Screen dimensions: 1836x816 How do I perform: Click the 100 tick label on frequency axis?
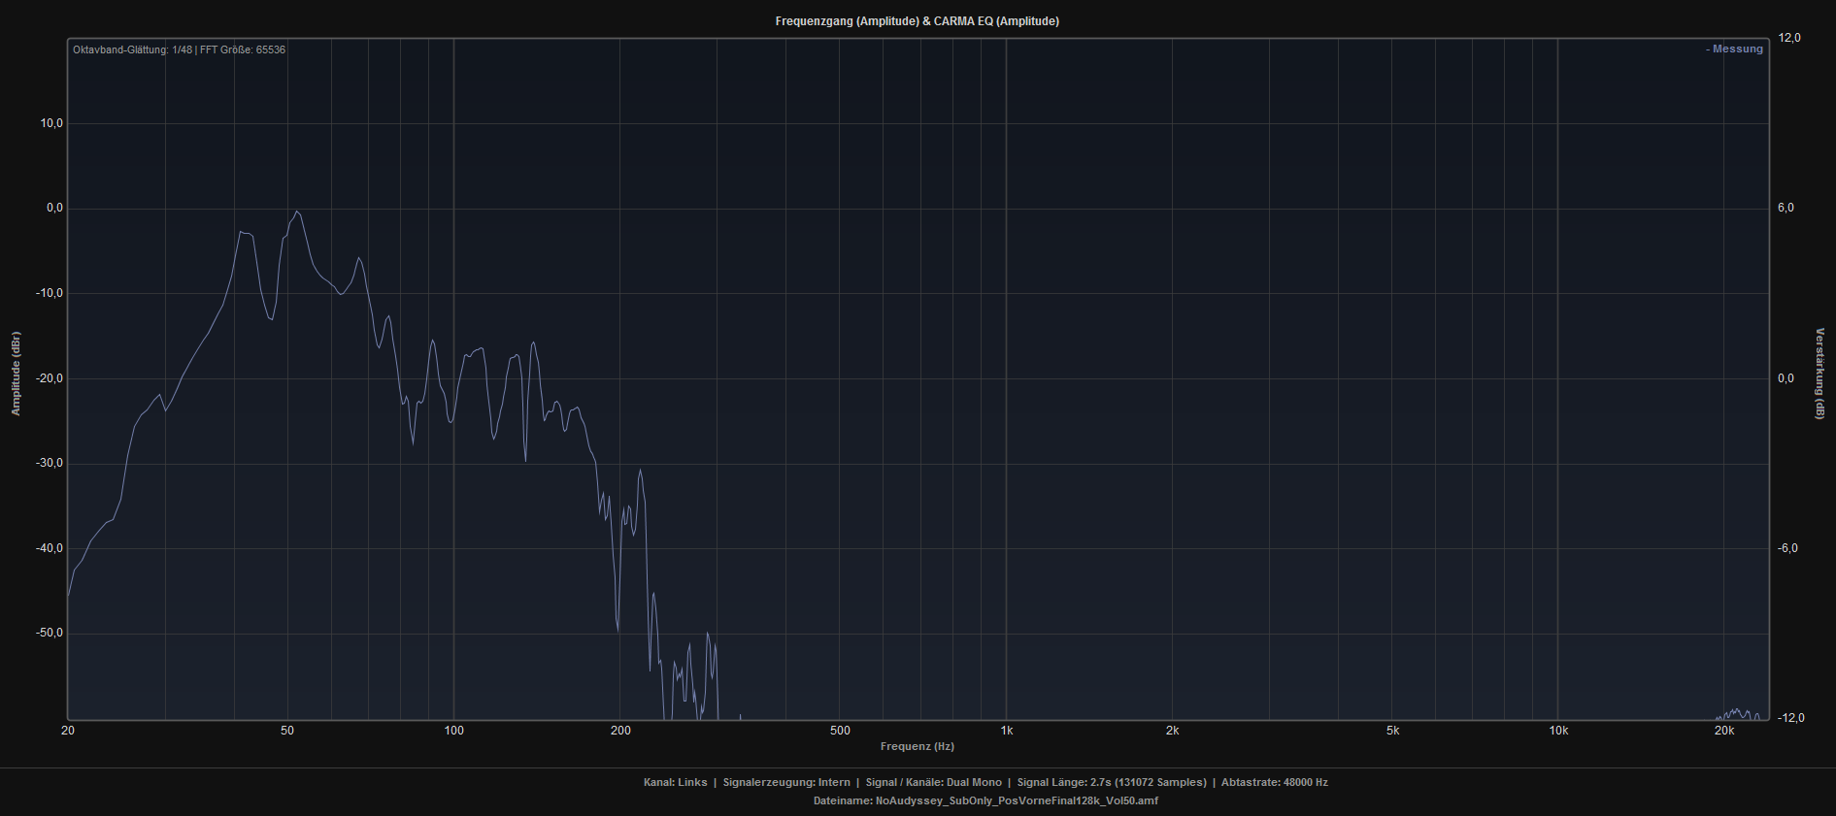[x=453, y=731]
